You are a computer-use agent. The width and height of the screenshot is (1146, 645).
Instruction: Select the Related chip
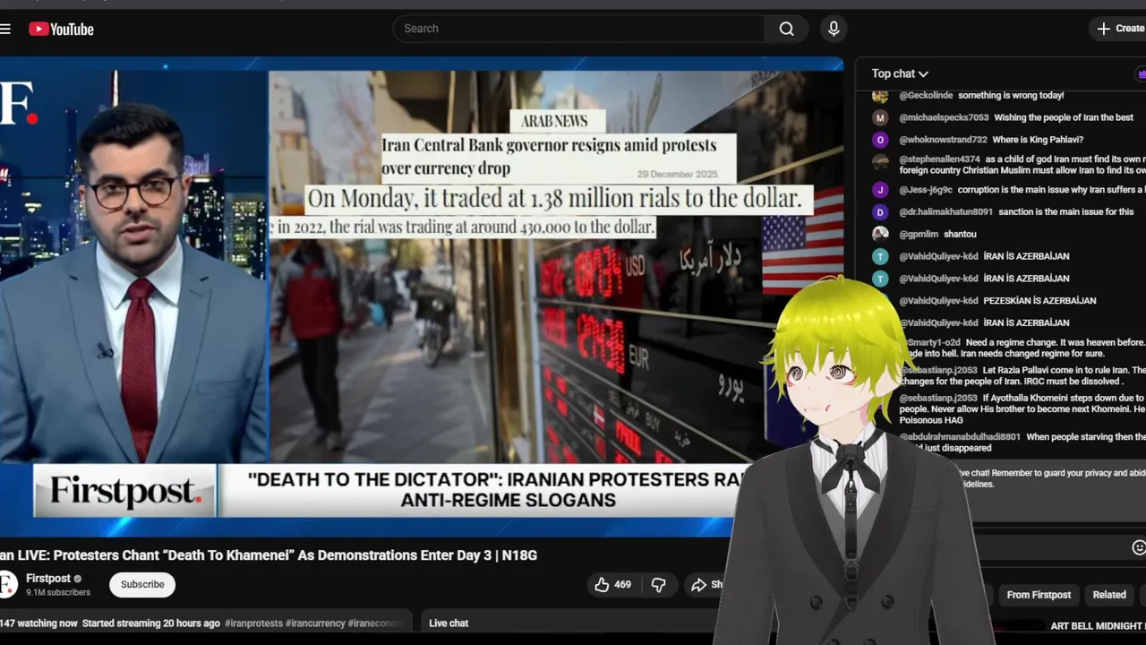[1109, 595]
